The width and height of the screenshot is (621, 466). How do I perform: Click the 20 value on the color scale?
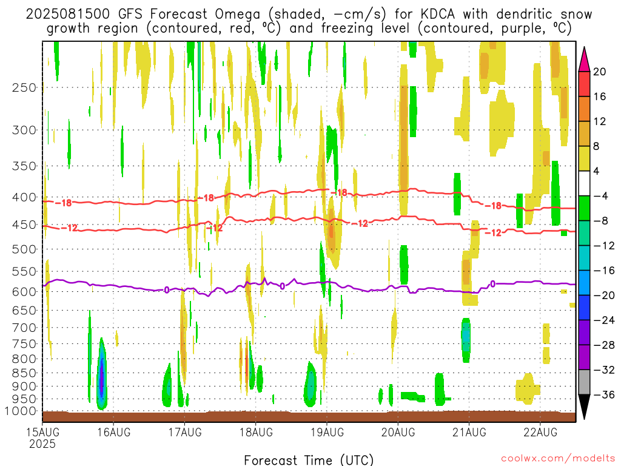pos(600,72)
